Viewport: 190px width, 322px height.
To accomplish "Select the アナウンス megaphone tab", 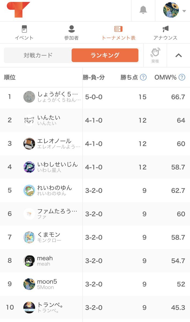I will tap(165, 32).
